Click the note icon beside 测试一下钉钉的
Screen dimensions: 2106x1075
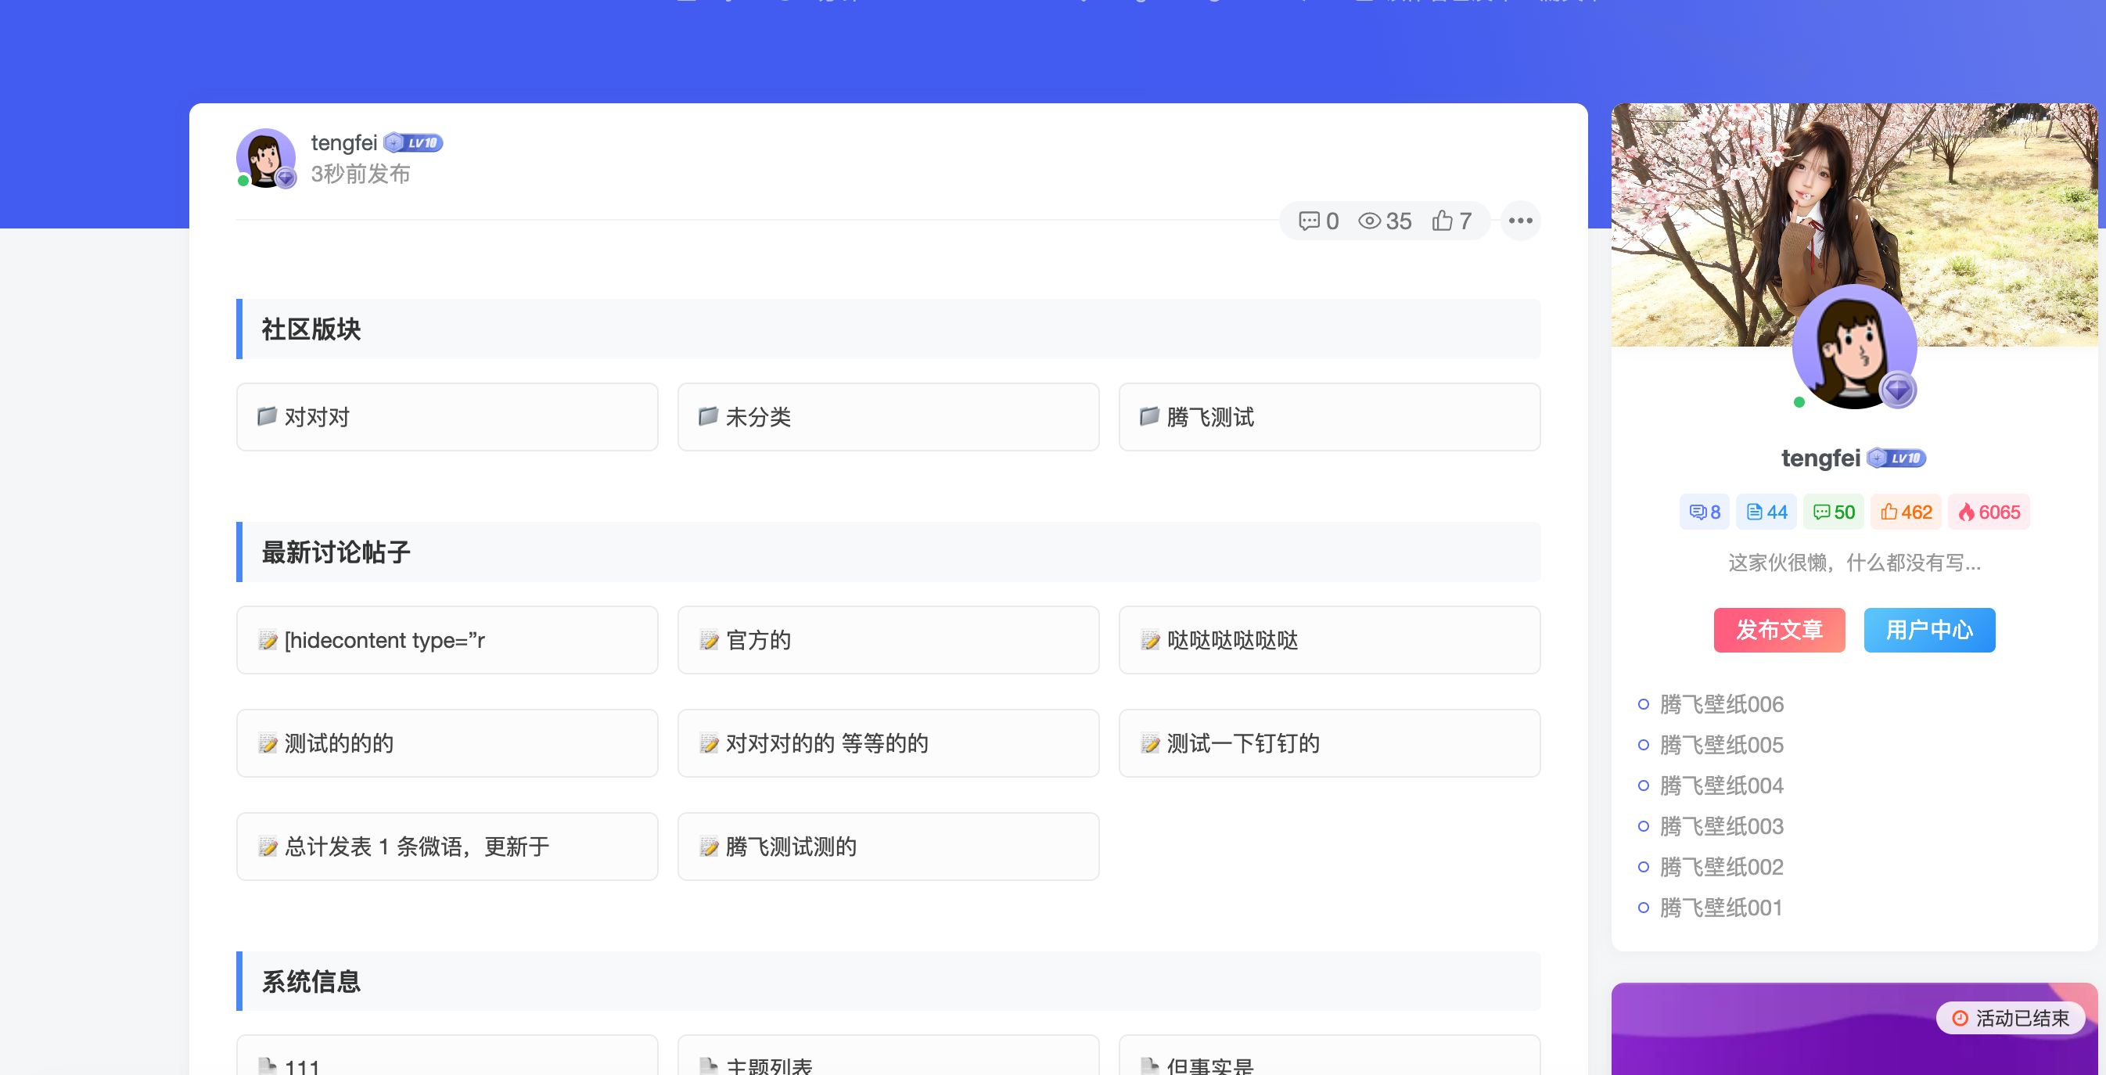coord(1150,743)
